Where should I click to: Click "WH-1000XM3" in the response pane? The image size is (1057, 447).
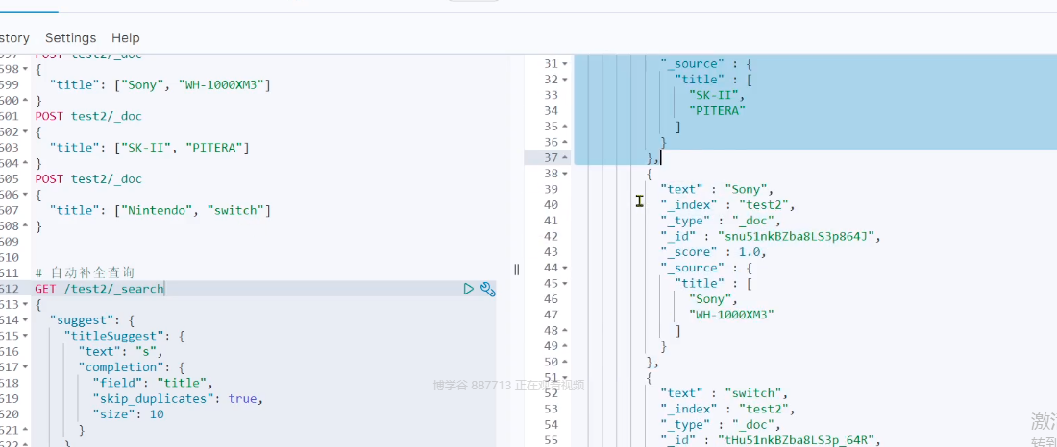[731, 315]
